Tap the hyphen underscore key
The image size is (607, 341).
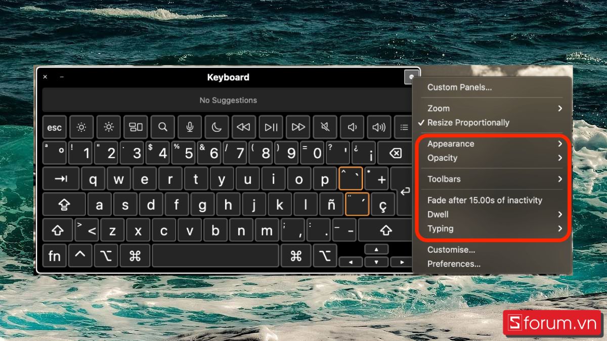344,230
